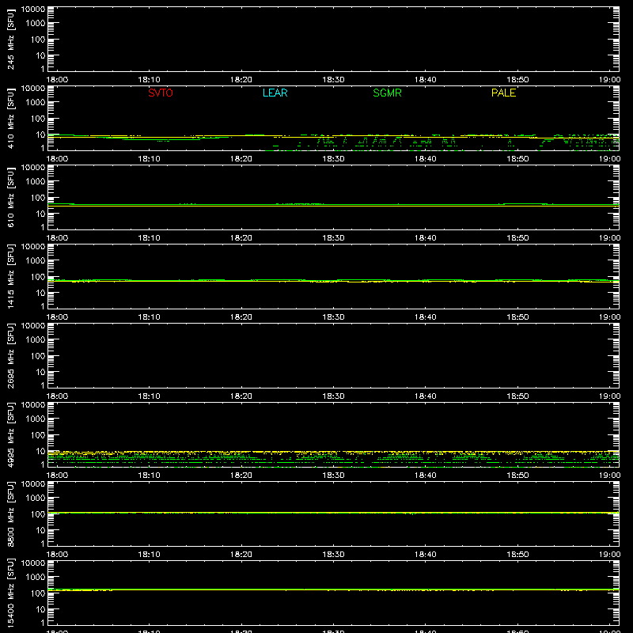Click 19:00 label below the 245 MHz panel

pyautogui.click(x=609, y=80)
